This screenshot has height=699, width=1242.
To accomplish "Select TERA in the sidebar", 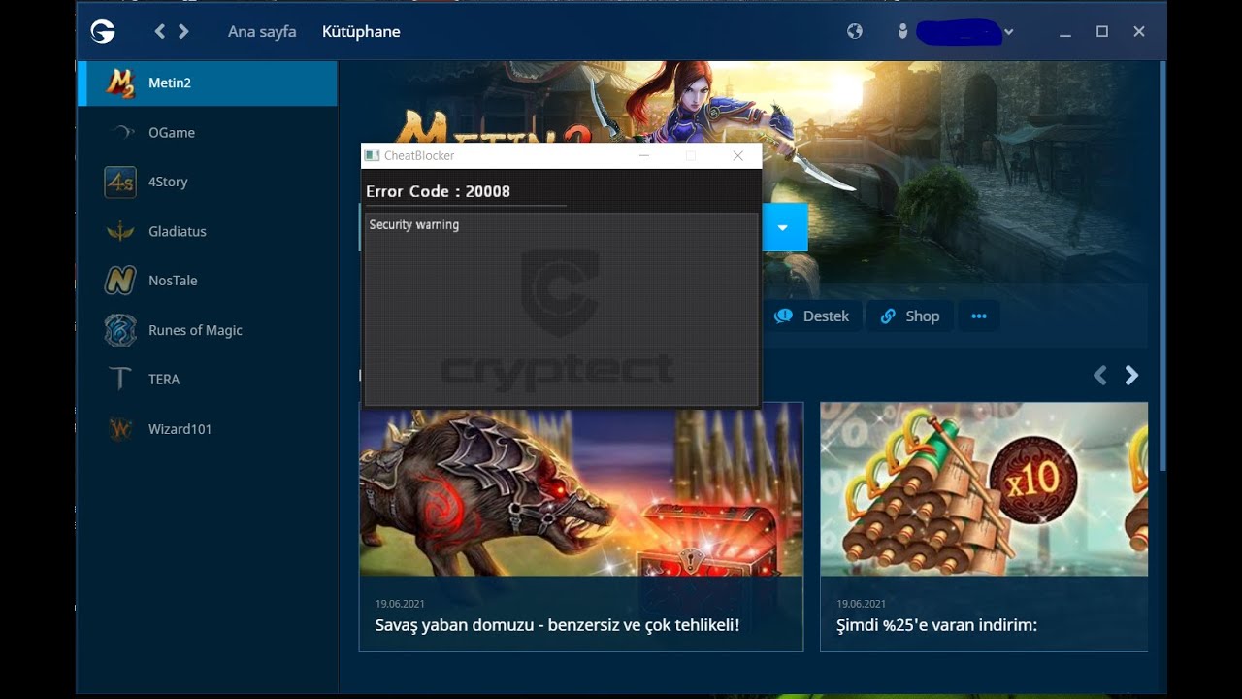I will coord(208,380).
